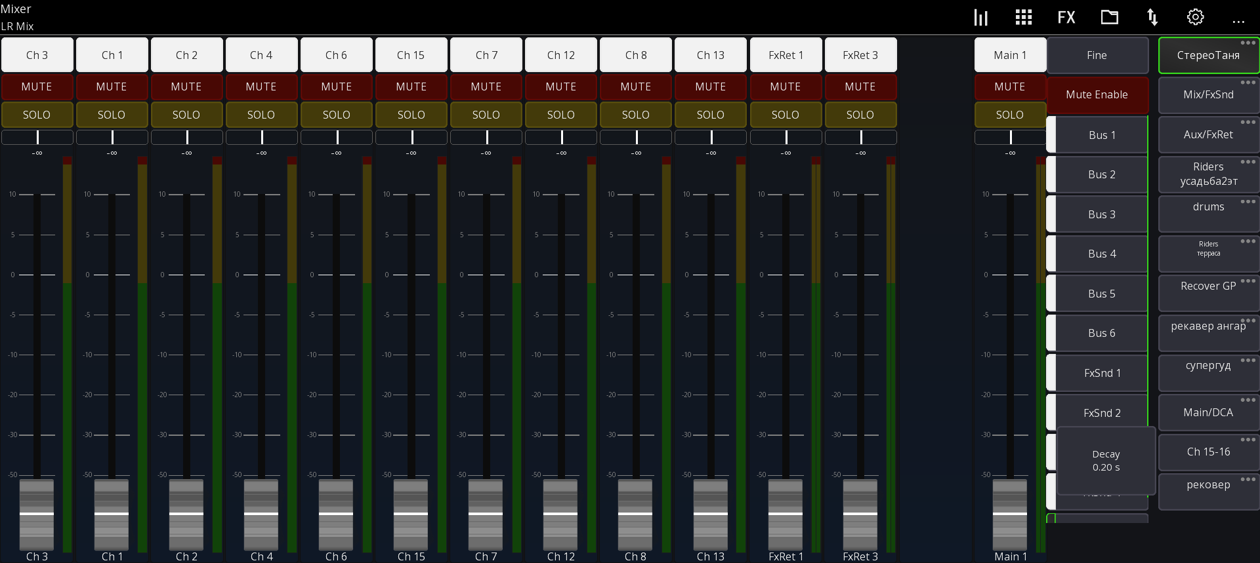1260x563 pixels.
Task: Open the FX panel
Action: [1066, 18]
